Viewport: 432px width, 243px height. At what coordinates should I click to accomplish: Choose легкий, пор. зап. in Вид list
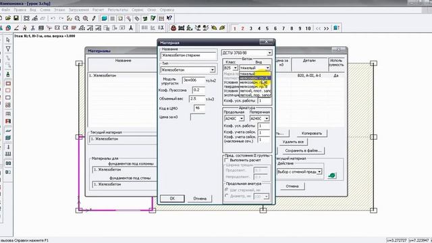pyautogui.click(x=255, y=94)
